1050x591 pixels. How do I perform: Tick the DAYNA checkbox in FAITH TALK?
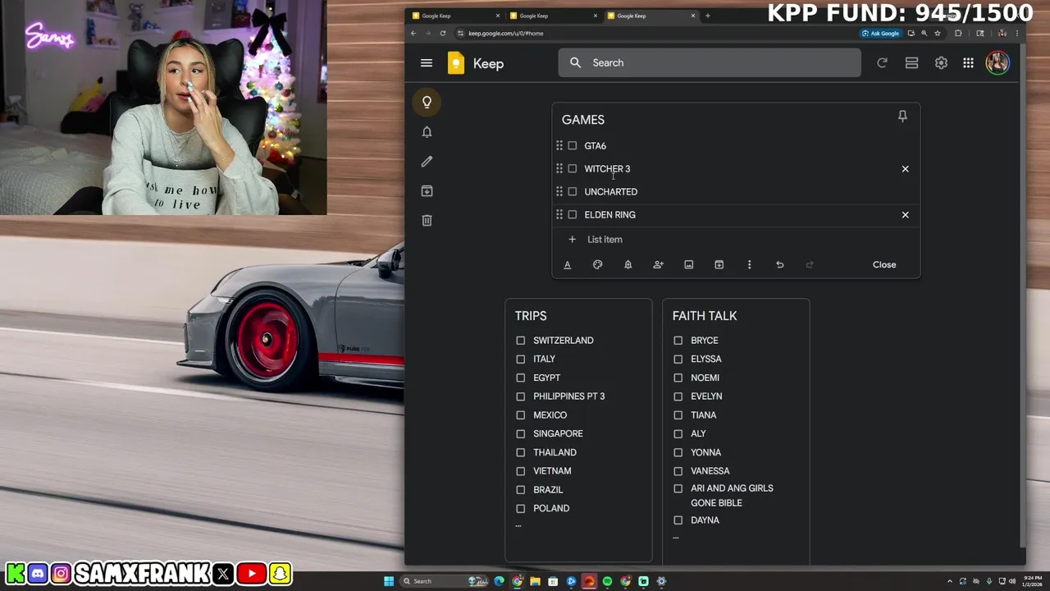tap(678, 520)
